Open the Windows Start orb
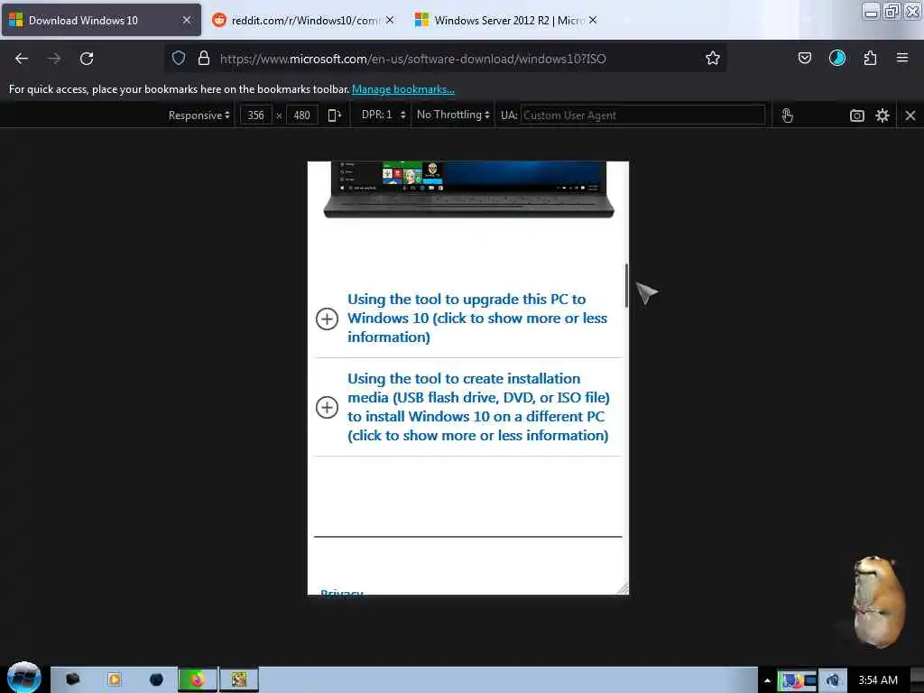Image resolution: width=924 pixels, height=693 pixels. [x=23, y=677]
